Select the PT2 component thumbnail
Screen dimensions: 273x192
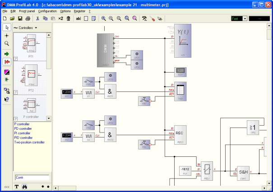(30, 78)
